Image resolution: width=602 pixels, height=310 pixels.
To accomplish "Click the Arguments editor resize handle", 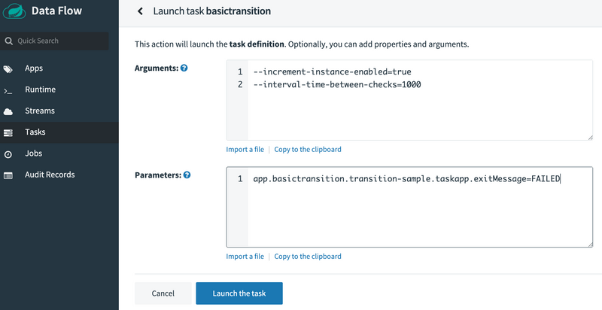I will 590,138.
